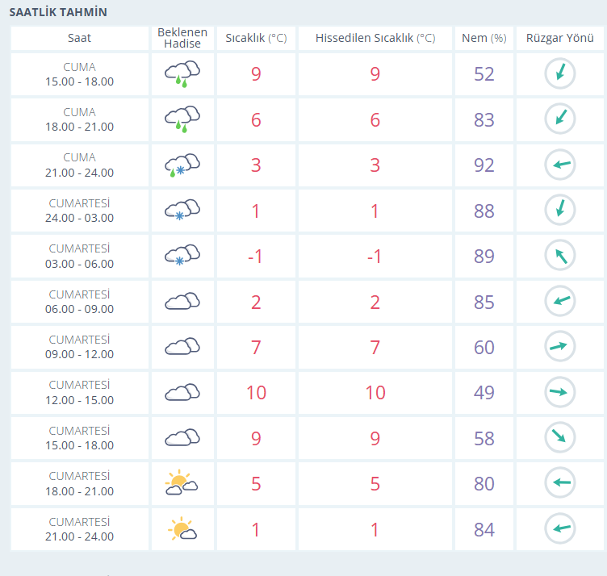Viewport: 607px width, 576px height.
Task: Click the Sıcaklık (°C) column header
Action: click(x=256, y=38)
